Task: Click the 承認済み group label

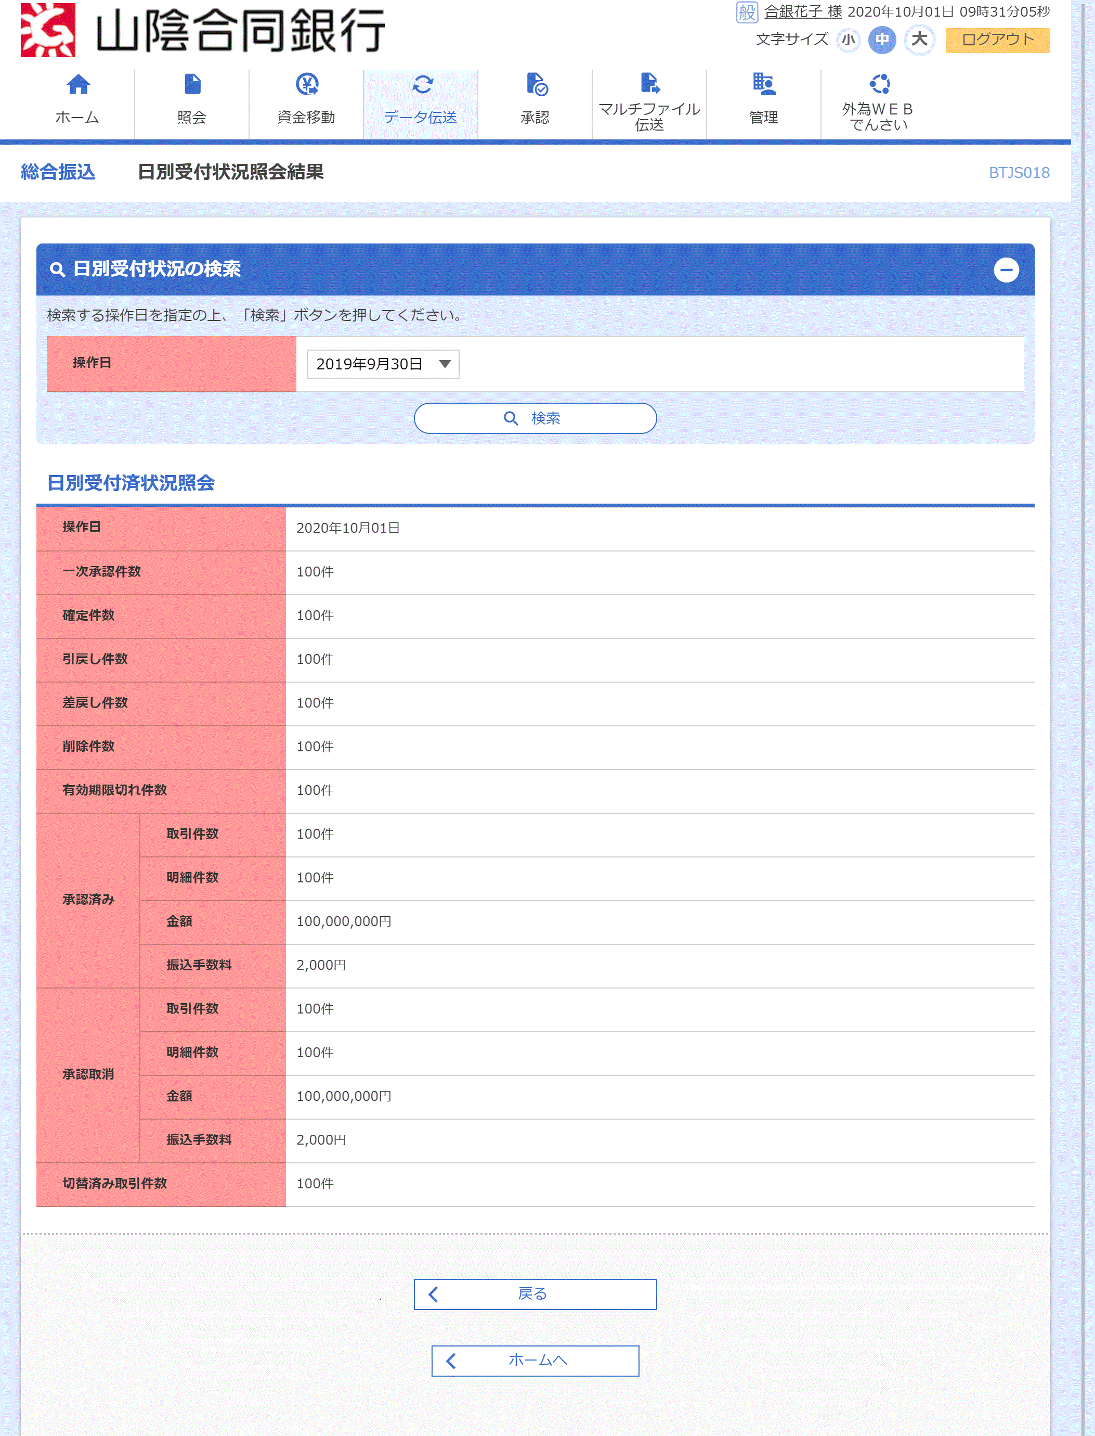Action: (x=88, y=900)
